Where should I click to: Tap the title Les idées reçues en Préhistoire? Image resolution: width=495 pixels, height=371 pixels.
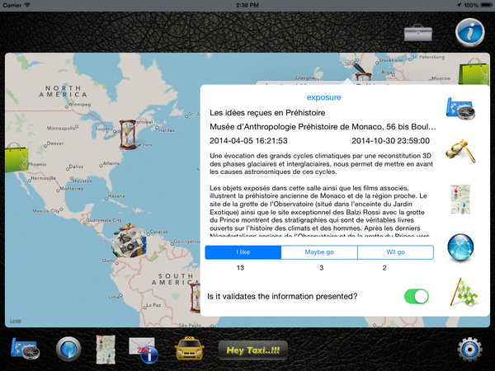tap(267, 113)
